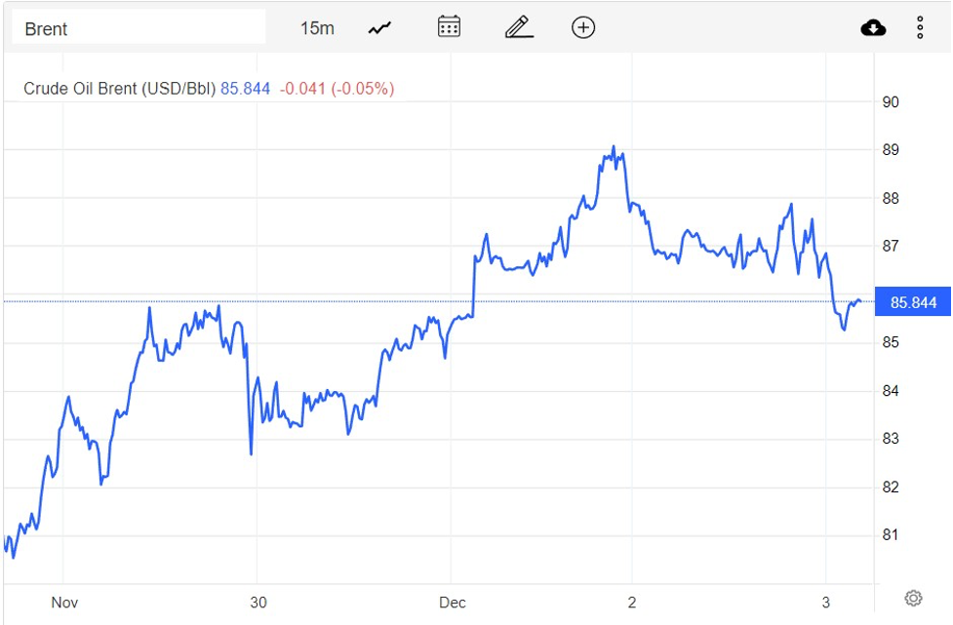Click the 3 date label on time axis

click(x=825, y=603)
